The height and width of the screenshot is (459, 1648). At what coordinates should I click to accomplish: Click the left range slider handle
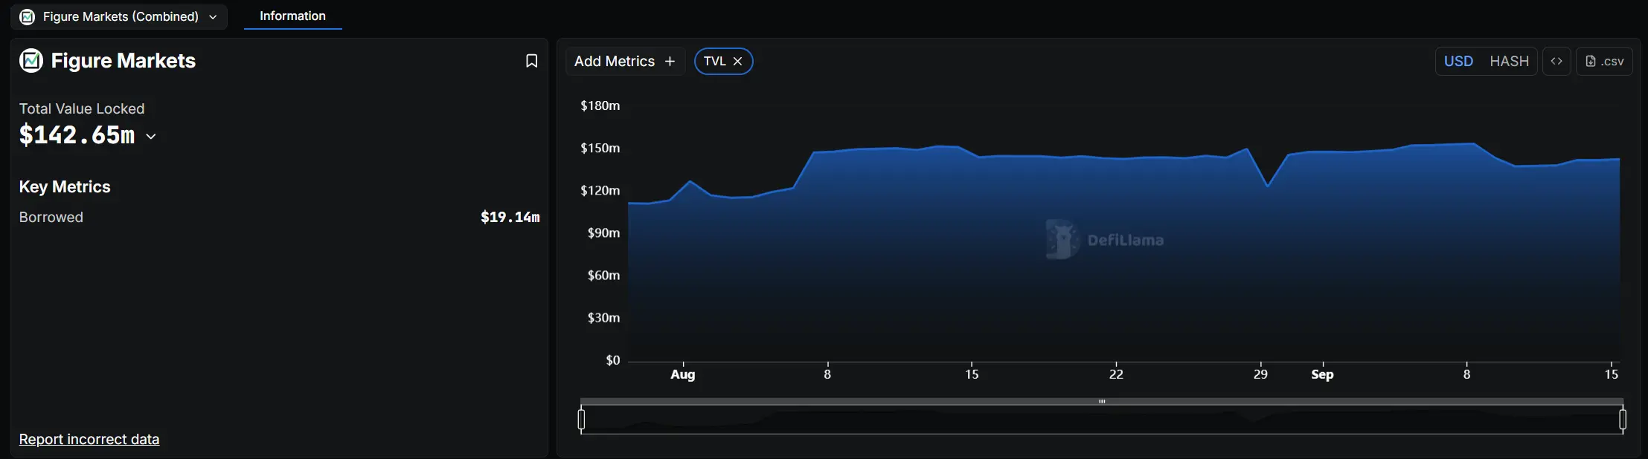pos(582,420)
